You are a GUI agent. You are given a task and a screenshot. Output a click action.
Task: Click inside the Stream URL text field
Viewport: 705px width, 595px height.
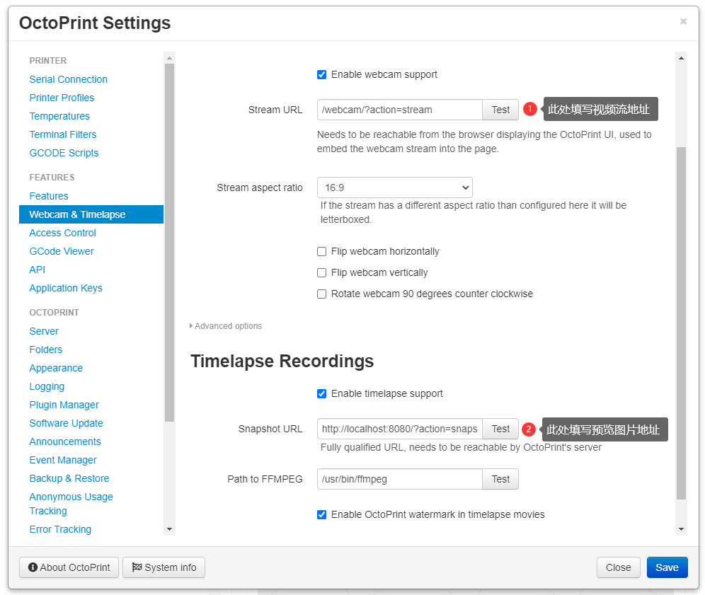tap(399, 110)
